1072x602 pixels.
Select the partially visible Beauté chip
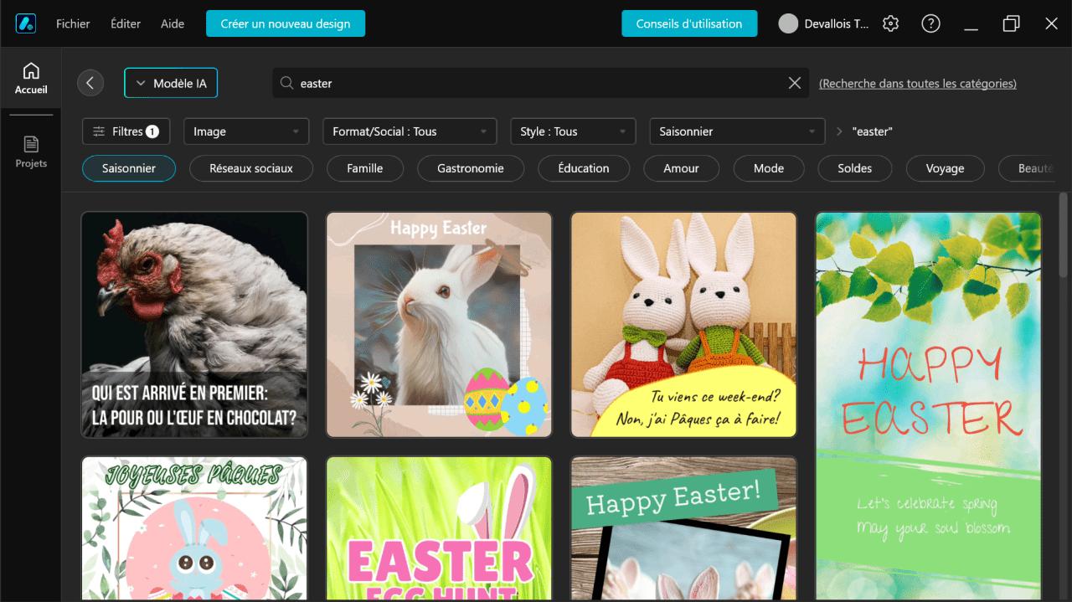[x=1028, y=168]
